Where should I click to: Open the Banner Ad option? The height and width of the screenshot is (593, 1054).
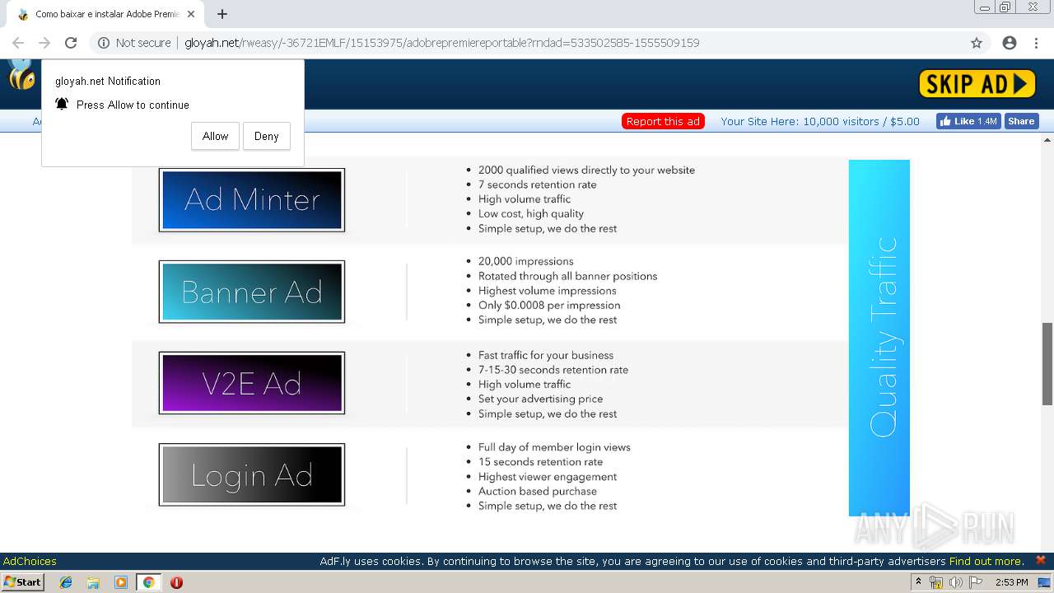(252, 292)
